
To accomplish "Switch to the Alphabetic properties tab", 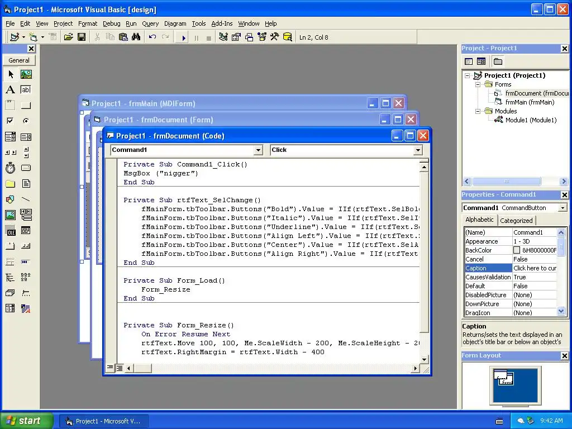I will coord(479,220).
